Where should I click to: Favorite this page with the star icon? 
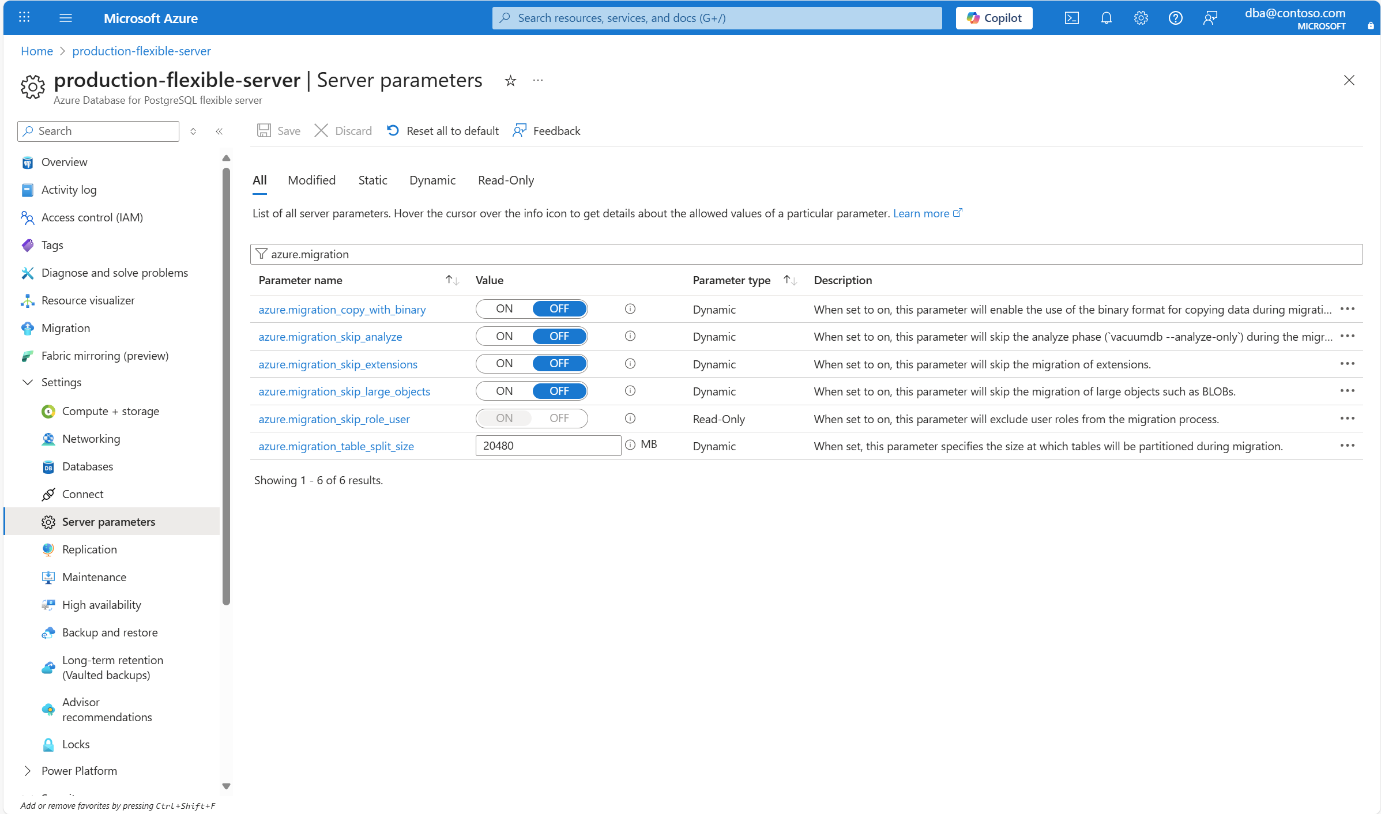click(x=510, y=81)
